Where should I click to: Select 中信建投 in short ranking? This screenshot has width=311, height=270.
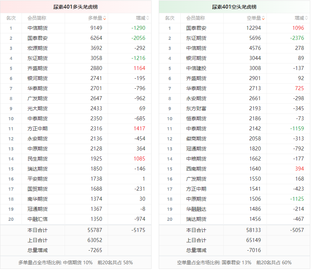pyautogui.click(x=196, y=68)
